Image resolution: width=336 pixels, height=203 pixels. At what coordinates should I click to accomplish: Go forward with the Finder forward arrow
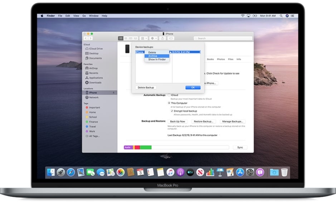pos(90,38)
